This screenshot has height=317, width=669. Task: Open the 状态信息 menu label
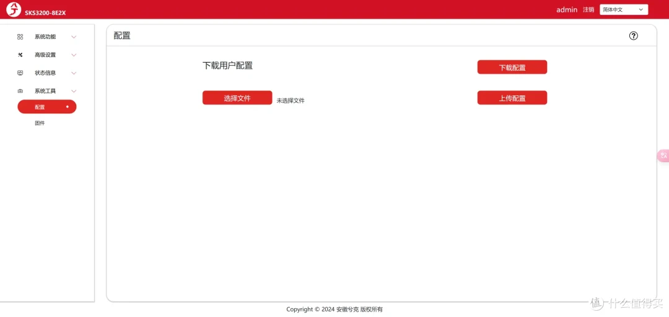45,73
